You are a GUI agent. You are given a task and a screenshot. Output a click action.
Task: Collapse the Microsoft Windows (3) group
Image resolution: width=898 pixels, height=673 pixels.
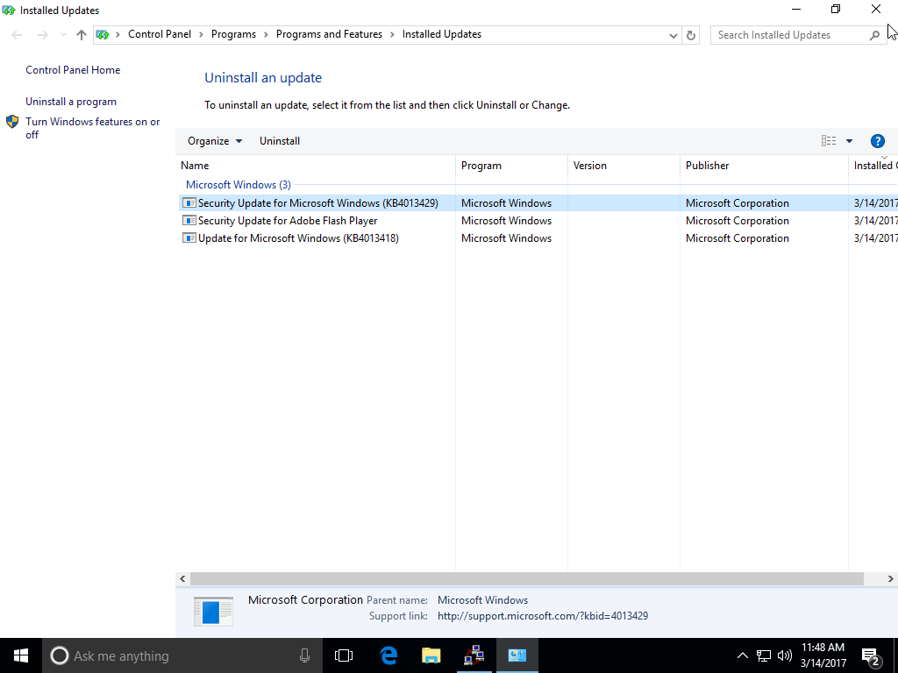pyautogui.click(x=239, y=185)
